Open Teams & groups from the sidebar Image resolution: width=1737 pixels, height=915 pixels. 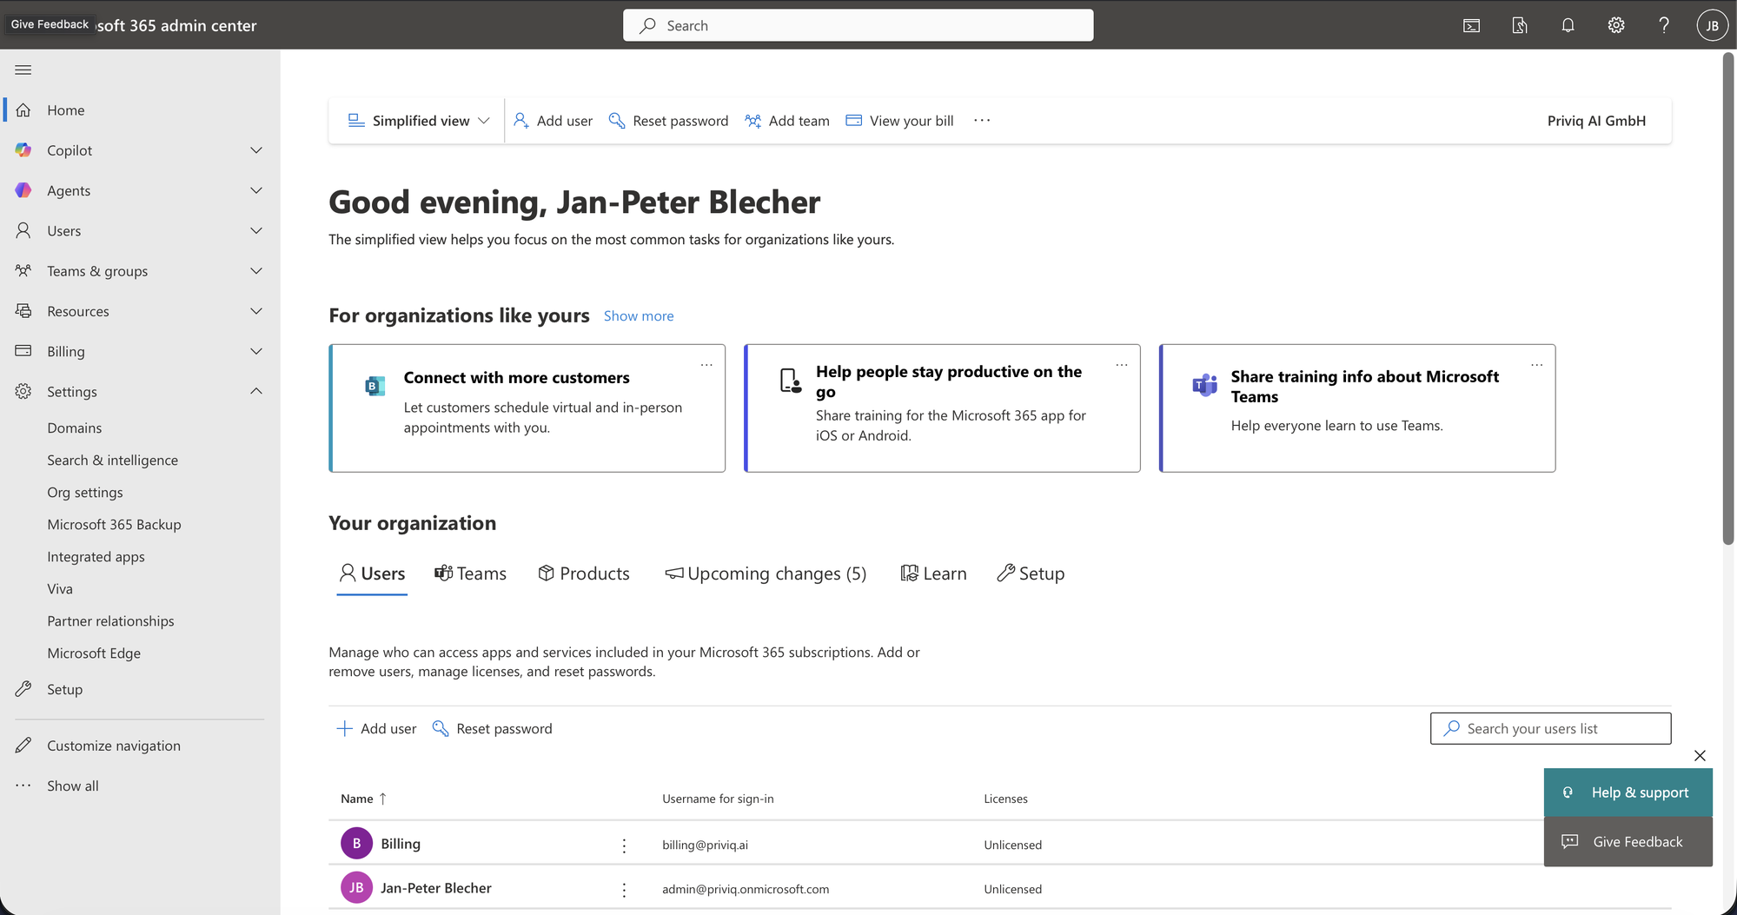tap(96, 270)
